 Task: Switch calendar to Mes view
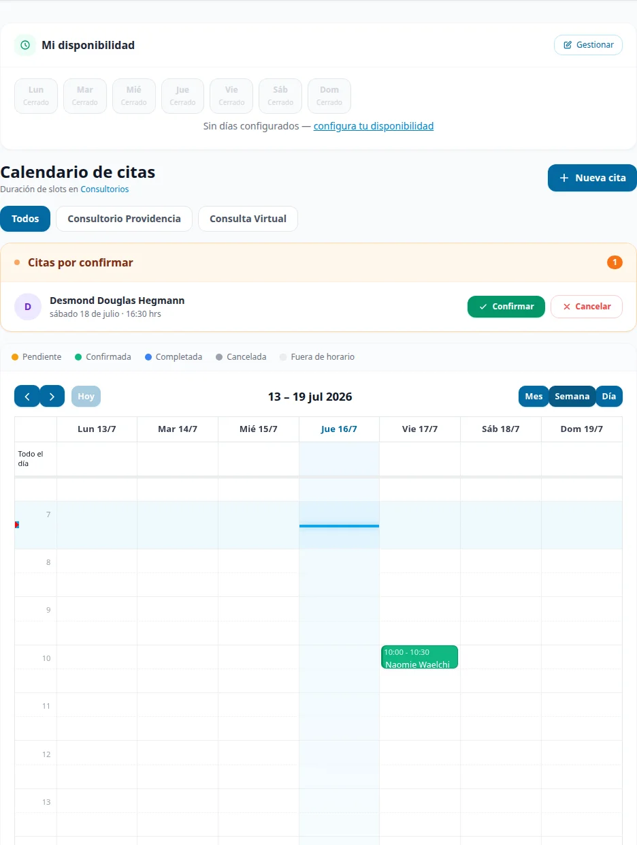pyautogui.click(x=534, y=397)
